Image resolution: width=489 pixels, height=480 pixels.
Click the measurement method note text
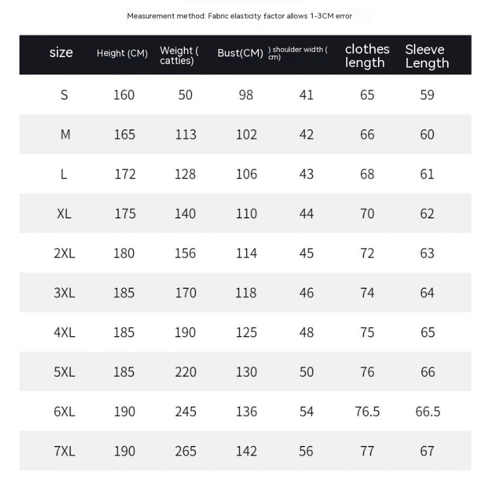[239, 16]
